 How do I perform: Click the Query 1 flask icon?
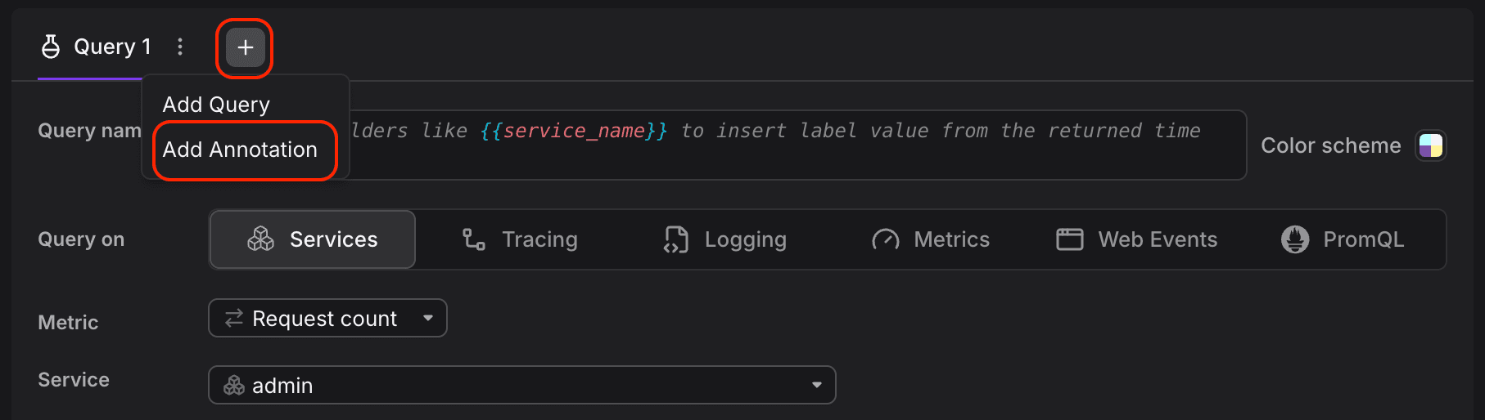pos(51,47)
